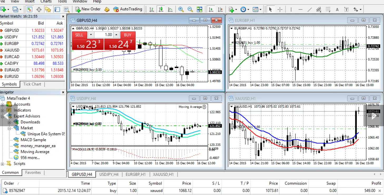Image resolution: width=384 pixels, height=195 pixels.
Task: Toggle the Terminal window button
Action: click(x=57, y=9)
